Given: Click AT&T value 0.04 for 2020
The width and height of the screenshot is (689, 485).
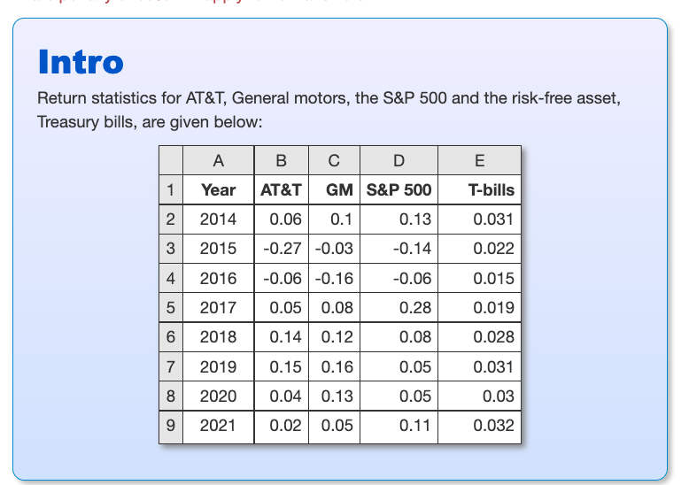Looking at the screenshot, I should tap(282, 396).
